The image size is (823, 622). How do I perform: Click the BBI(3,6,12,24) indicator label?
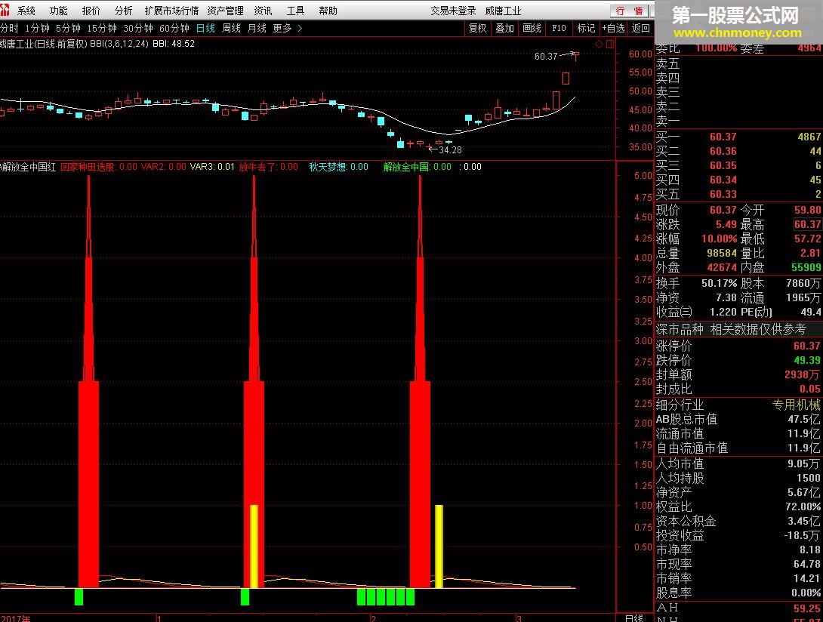[x=119, y=44]
